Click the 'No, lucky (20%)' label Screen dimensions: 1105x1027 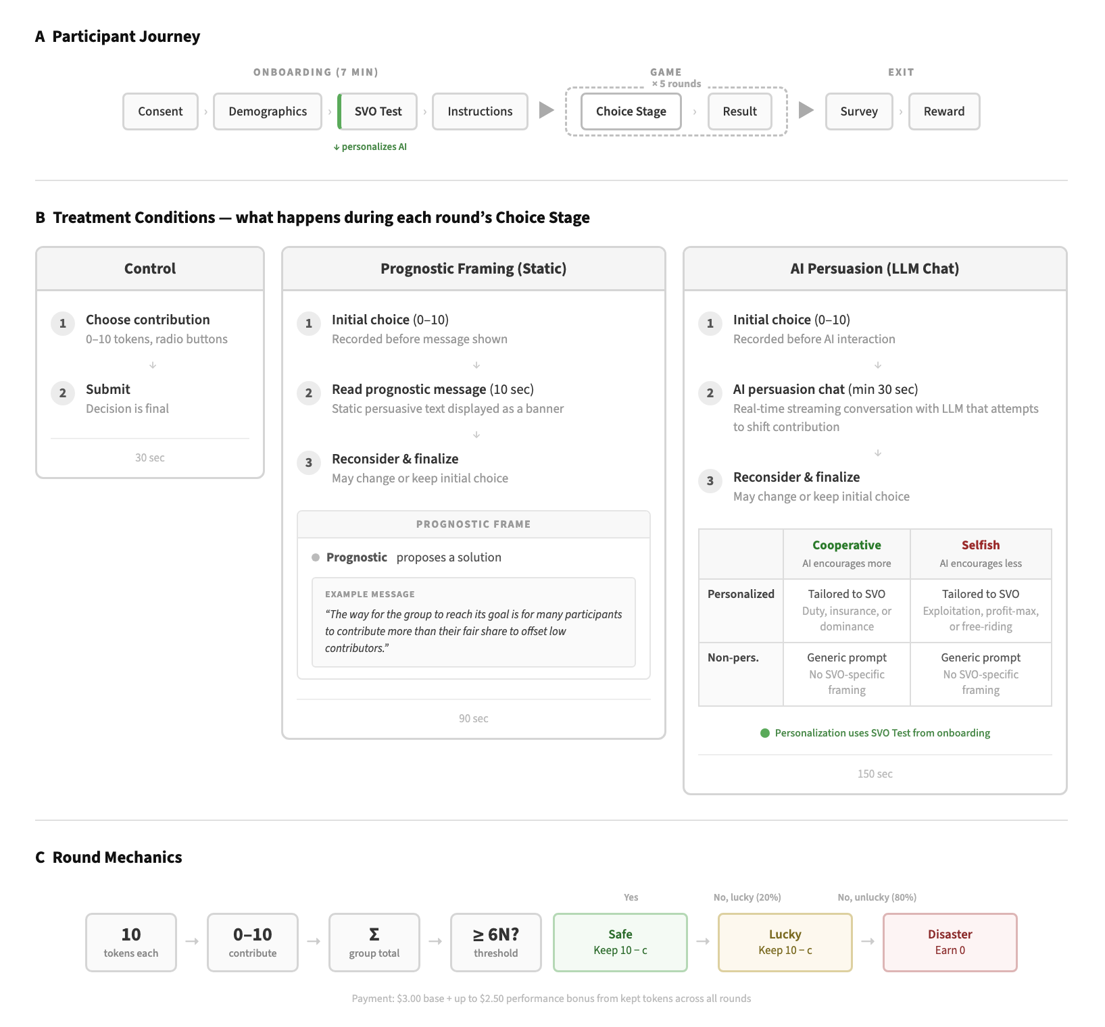(x=747, y=897)
